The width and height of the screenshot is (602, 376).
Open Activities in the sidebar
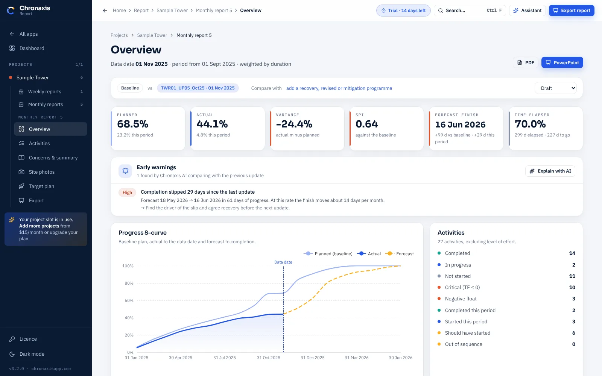coord(51,144)
